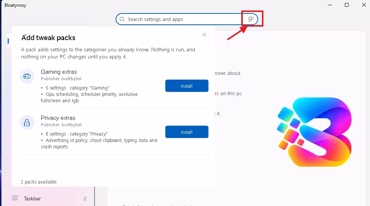The image size is (370, 206).
Task: Click Gaming extras publisher builtbybel text
Action: pos(61,79)
